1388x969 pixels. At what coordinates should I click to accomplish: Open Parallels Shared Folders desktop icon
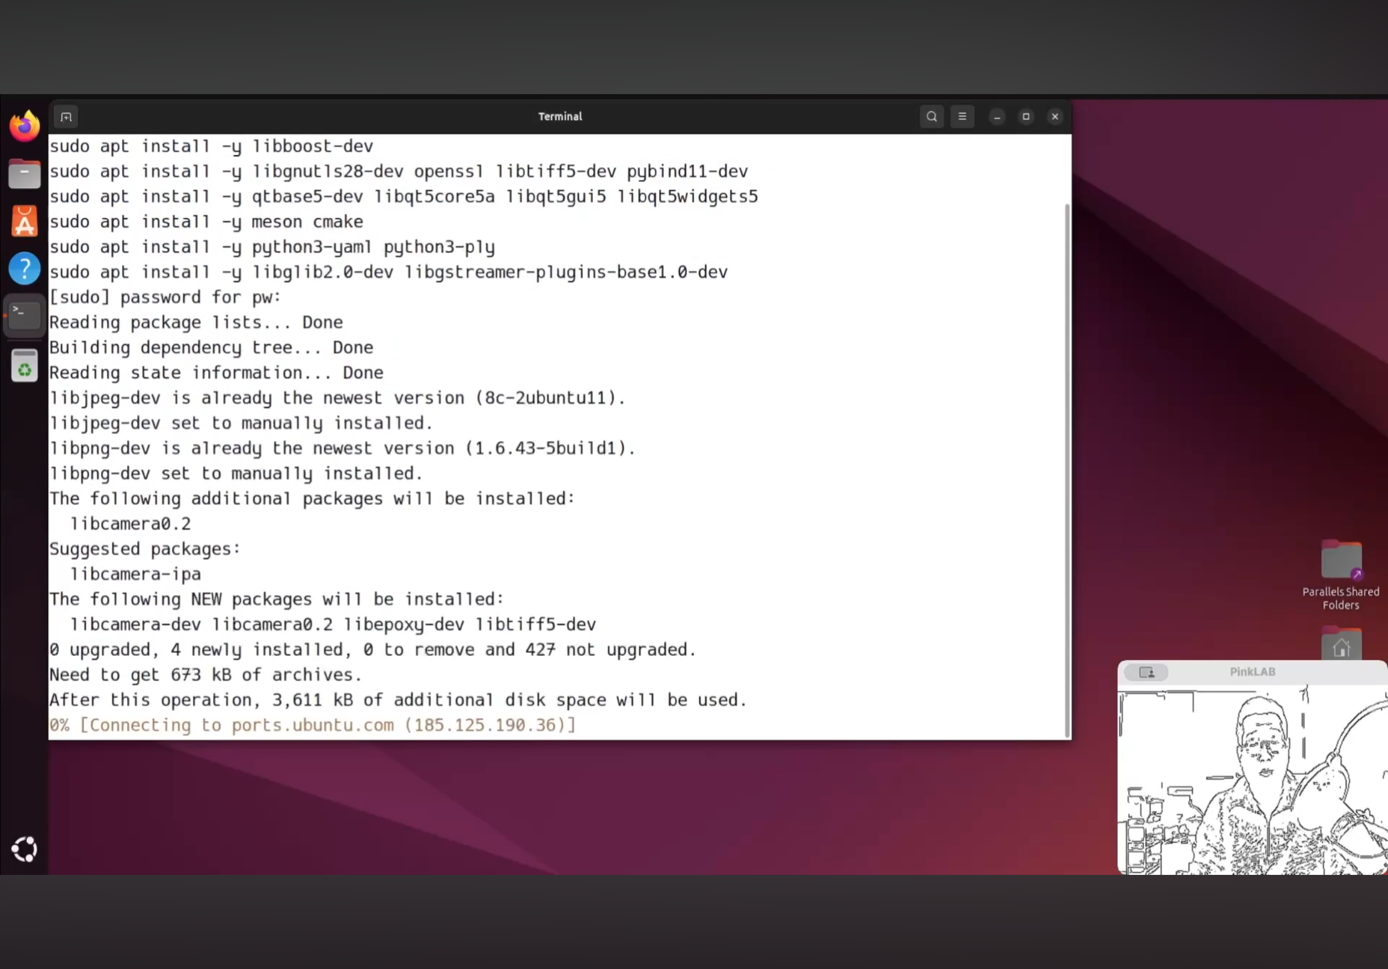[x=1340, y=561]
